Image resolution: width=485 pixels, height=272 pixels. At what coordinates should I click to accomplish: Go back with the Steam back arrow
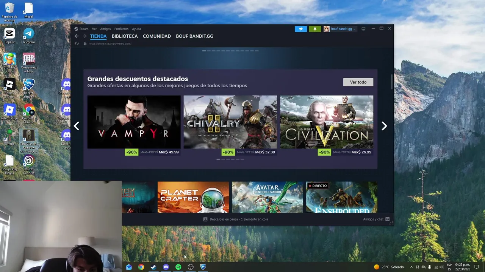[x=77, y=36]
